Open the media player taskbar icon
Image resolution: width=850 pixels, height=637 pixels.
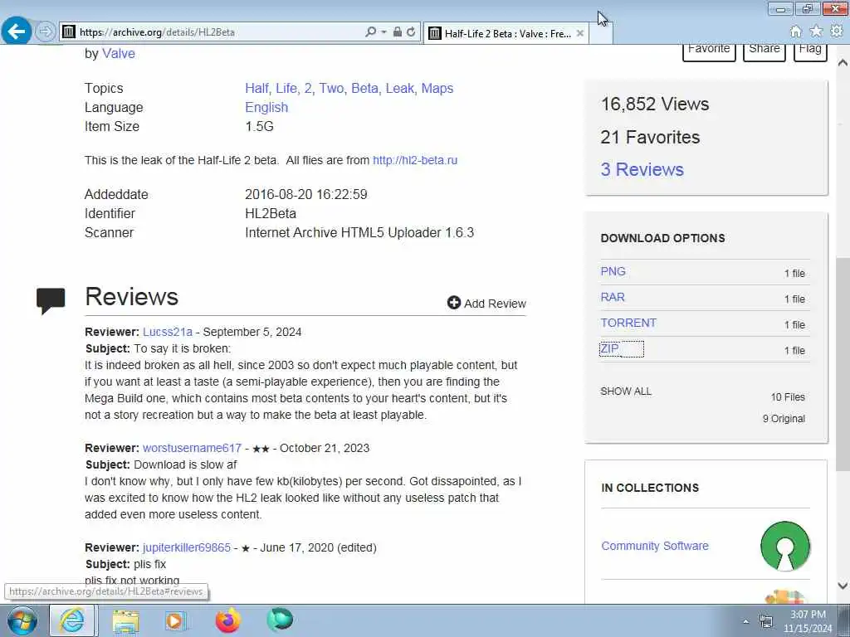point(174,621)
